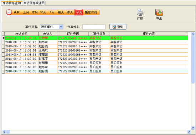Image resolution: width=196 pixels, height=135 pixels.
Task: Click the 来宾姓名 input field
Action: pos(94,27)
